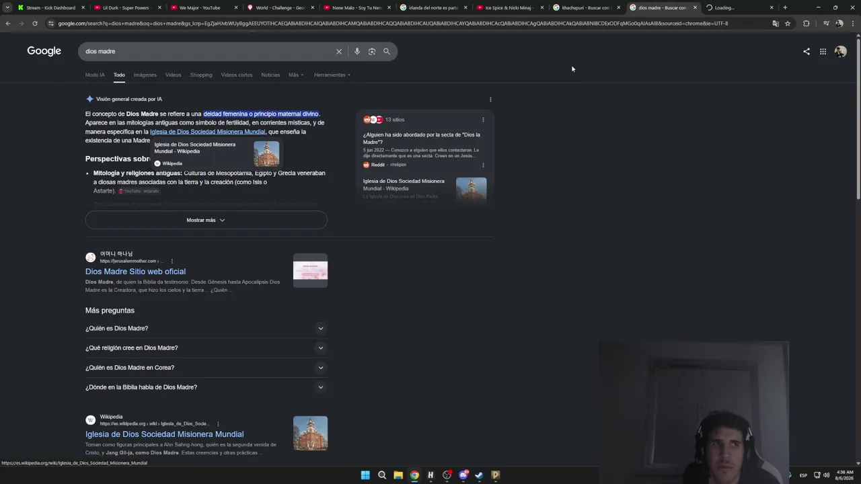Reload the page with the refresh icon
This screenshot has width=861, height=484.
(x=35, y=24)
